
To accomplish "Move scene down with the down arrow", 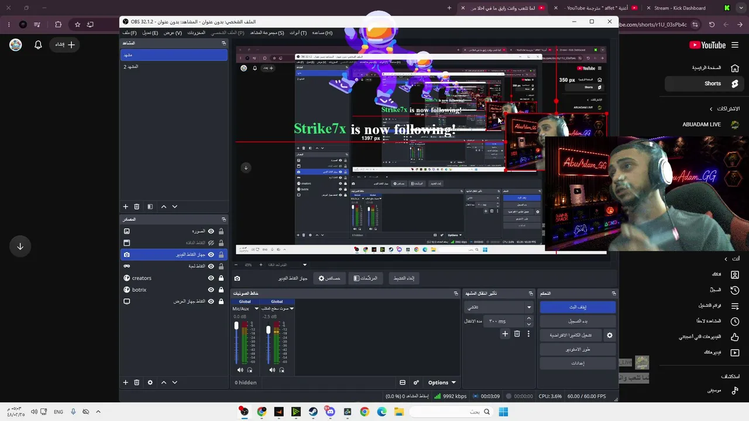I will pyautogui.click(x=174, y=206).
